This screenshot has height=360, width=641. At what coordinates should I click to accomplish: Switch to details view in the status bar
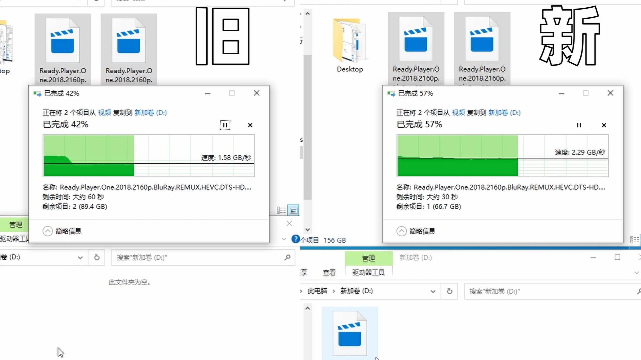coord(281,210)
